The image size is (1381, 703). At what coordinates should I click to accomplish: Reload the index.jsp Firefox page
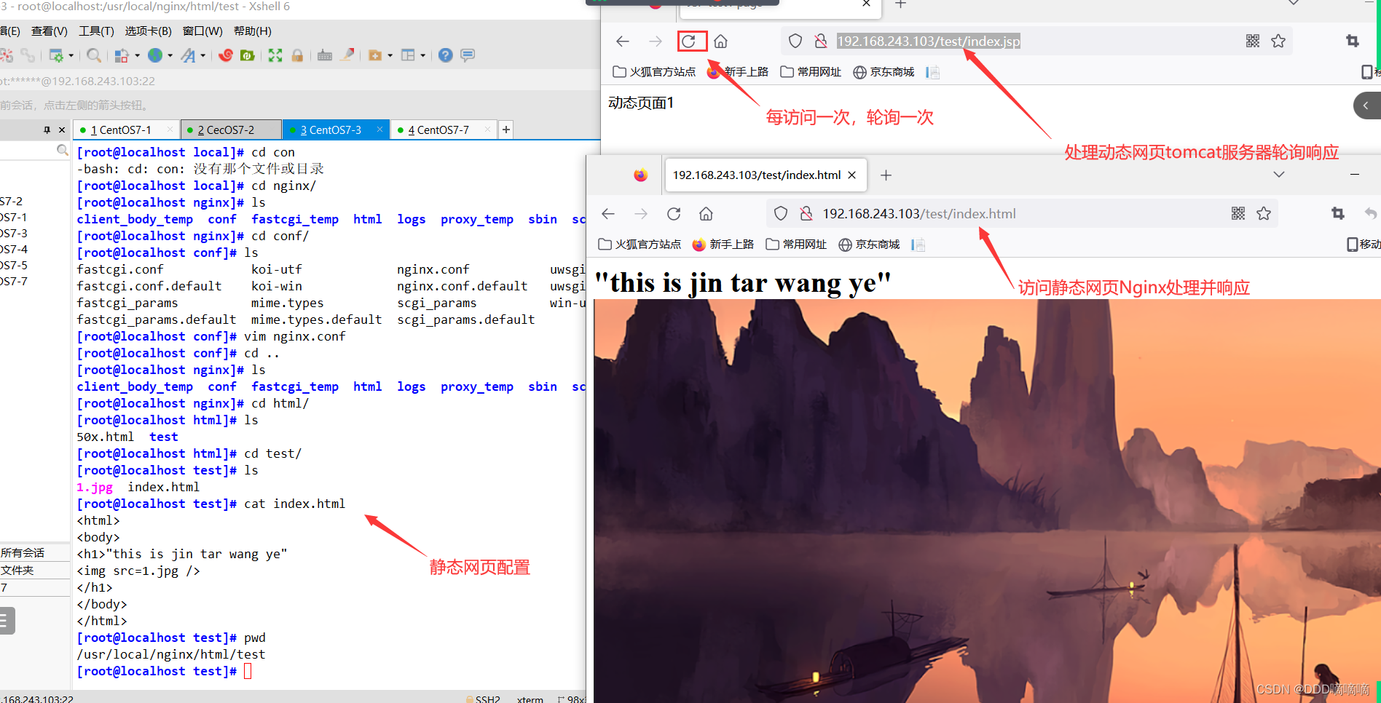click(x=689, y=41)
